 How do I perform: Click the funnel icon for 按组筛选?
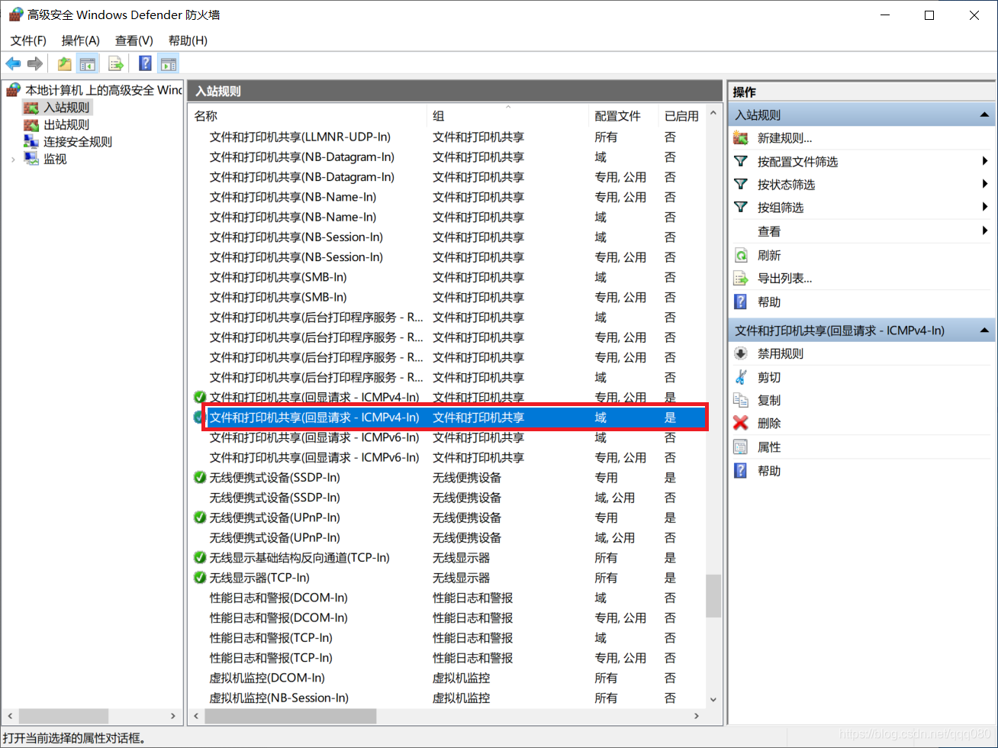coord(741,207)
